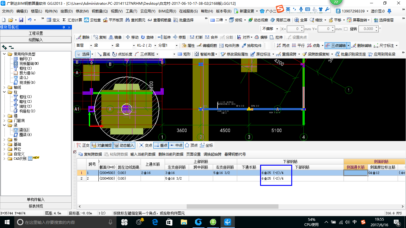The image size is (406, 228).
Task: Click 批量选择 batch select tool
Action: coord(183,20)
